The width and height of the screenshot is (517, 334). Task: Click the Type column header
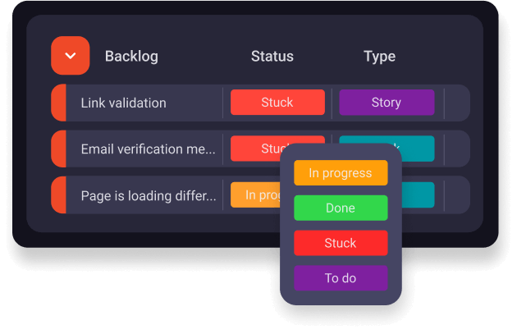(379, 57)
